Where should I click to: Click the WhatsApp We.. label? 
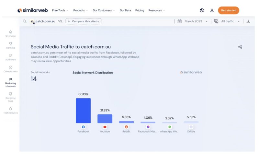[x=169, y=132]
